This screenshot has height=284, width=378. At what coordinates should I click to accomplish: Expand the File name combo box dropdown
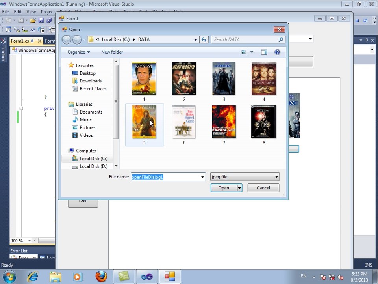coord(202,177)
